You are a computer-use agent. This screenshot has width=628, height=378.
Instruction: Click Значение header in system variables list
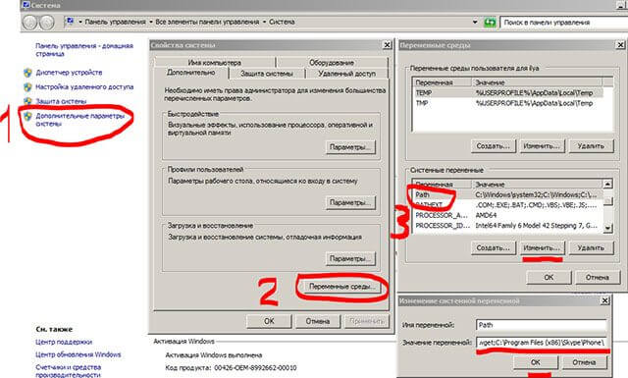tap(537, 185)
